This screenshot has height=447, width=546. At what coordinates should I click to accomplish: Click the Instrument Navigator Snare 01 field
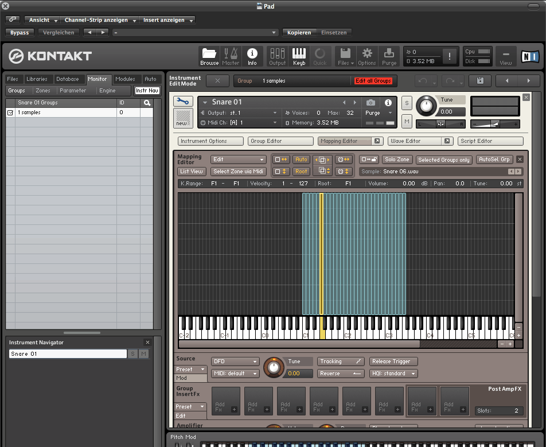68,354
